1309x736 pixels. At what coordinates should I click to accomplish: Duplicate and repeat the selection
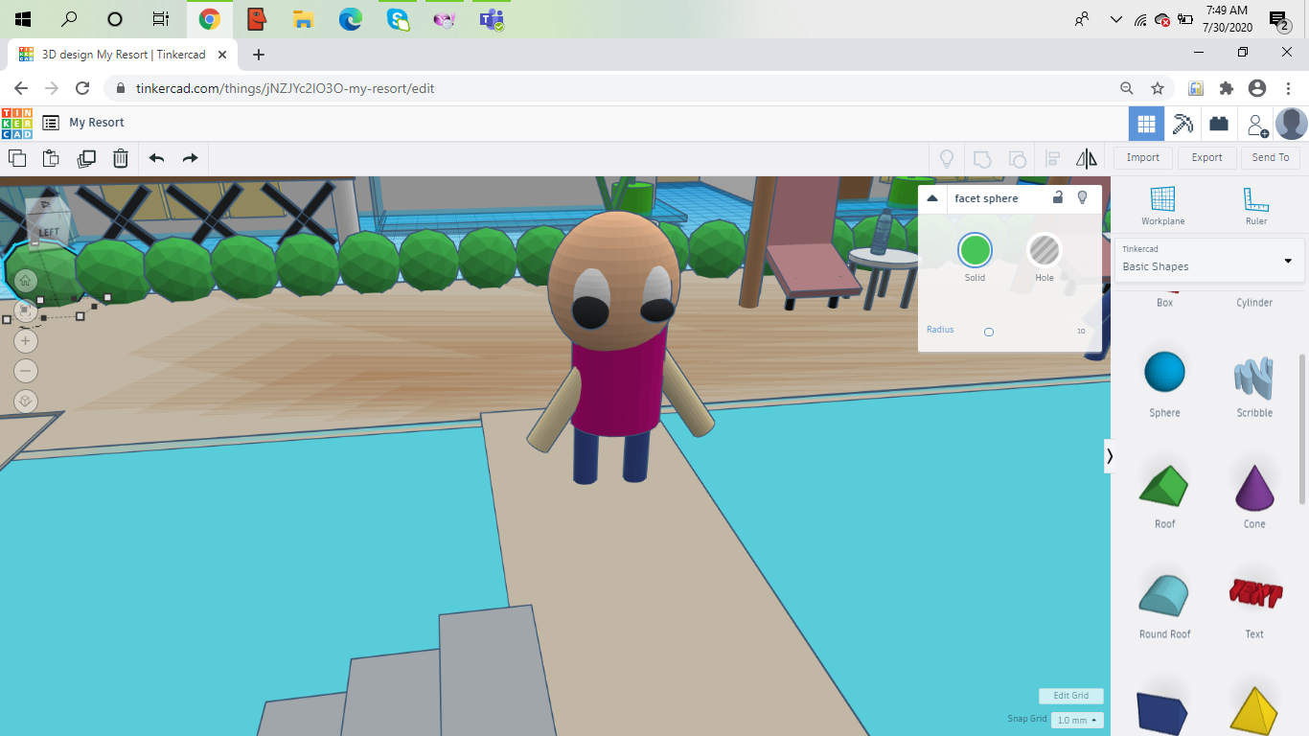point(86,158)
